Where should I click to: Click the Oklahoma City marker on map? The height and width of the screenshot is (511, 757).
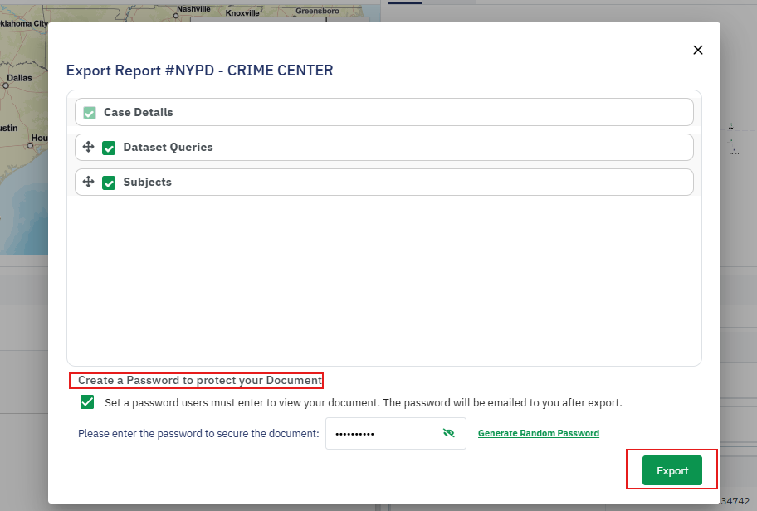(x=23, y=24)
